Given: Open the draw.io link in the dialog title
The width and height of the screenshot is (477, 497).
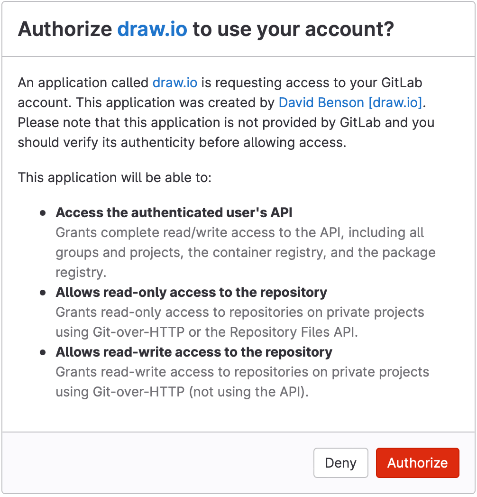Looking at the screenshot, I should click(x=151, y=29).
